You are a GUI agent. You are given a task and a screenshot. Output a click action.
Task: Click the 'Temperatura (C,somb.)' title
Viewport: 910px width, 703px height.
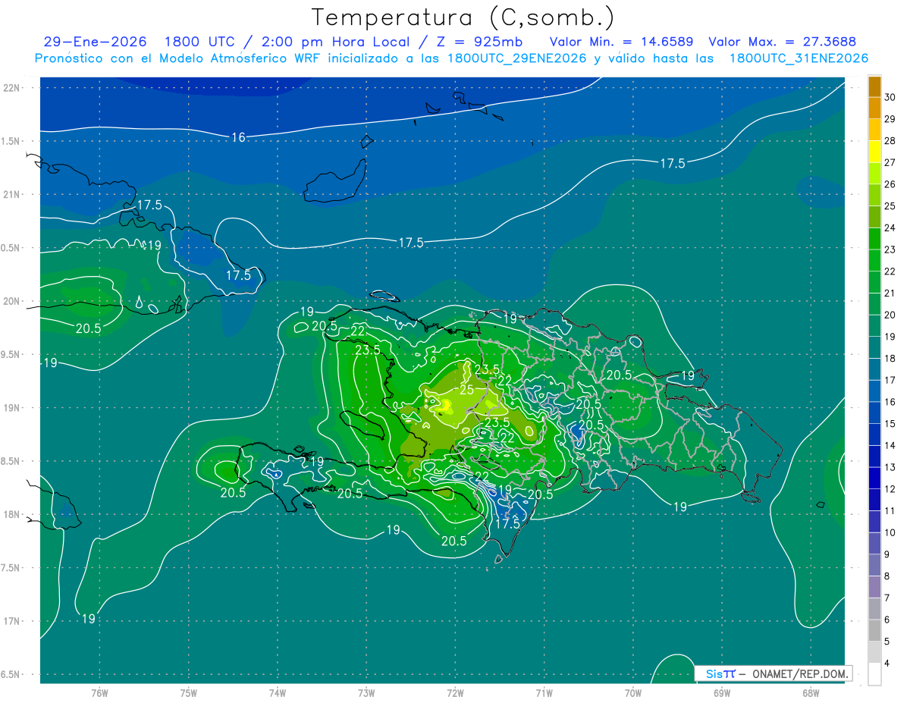tap(463, 17)
